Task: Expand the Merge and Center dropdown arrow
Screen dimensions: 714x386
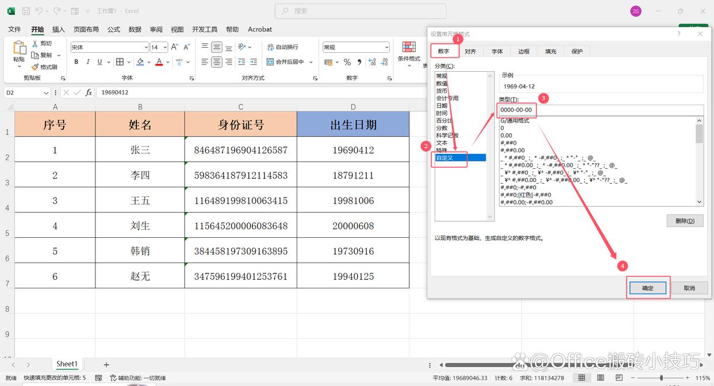Action: [x=311, y=62]
